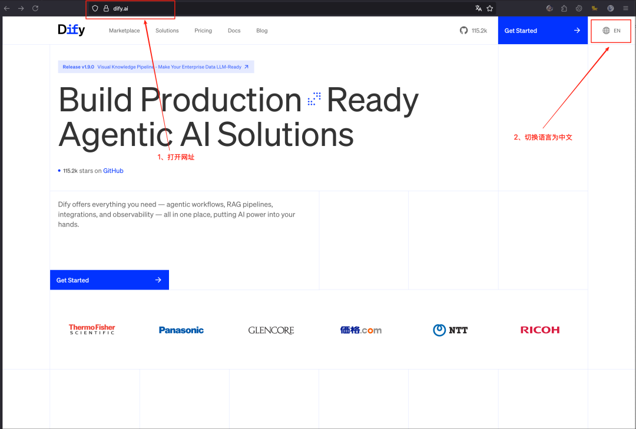
Task: Open the Release v1.9.0 announcement banner
Action: point(155,67)
